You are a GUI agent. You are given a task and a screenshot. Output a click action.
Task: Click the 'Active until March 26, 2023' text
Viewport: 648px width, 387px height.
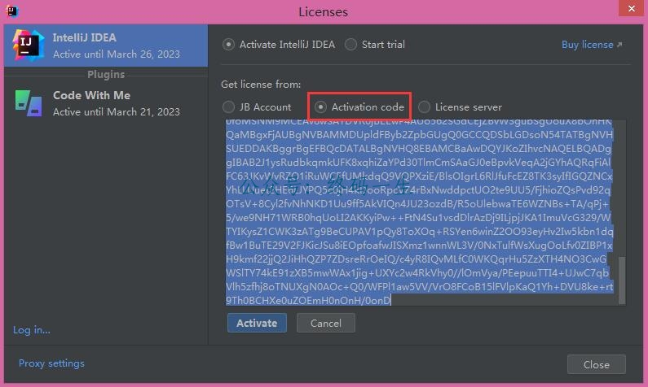click(x=117, y=54)
